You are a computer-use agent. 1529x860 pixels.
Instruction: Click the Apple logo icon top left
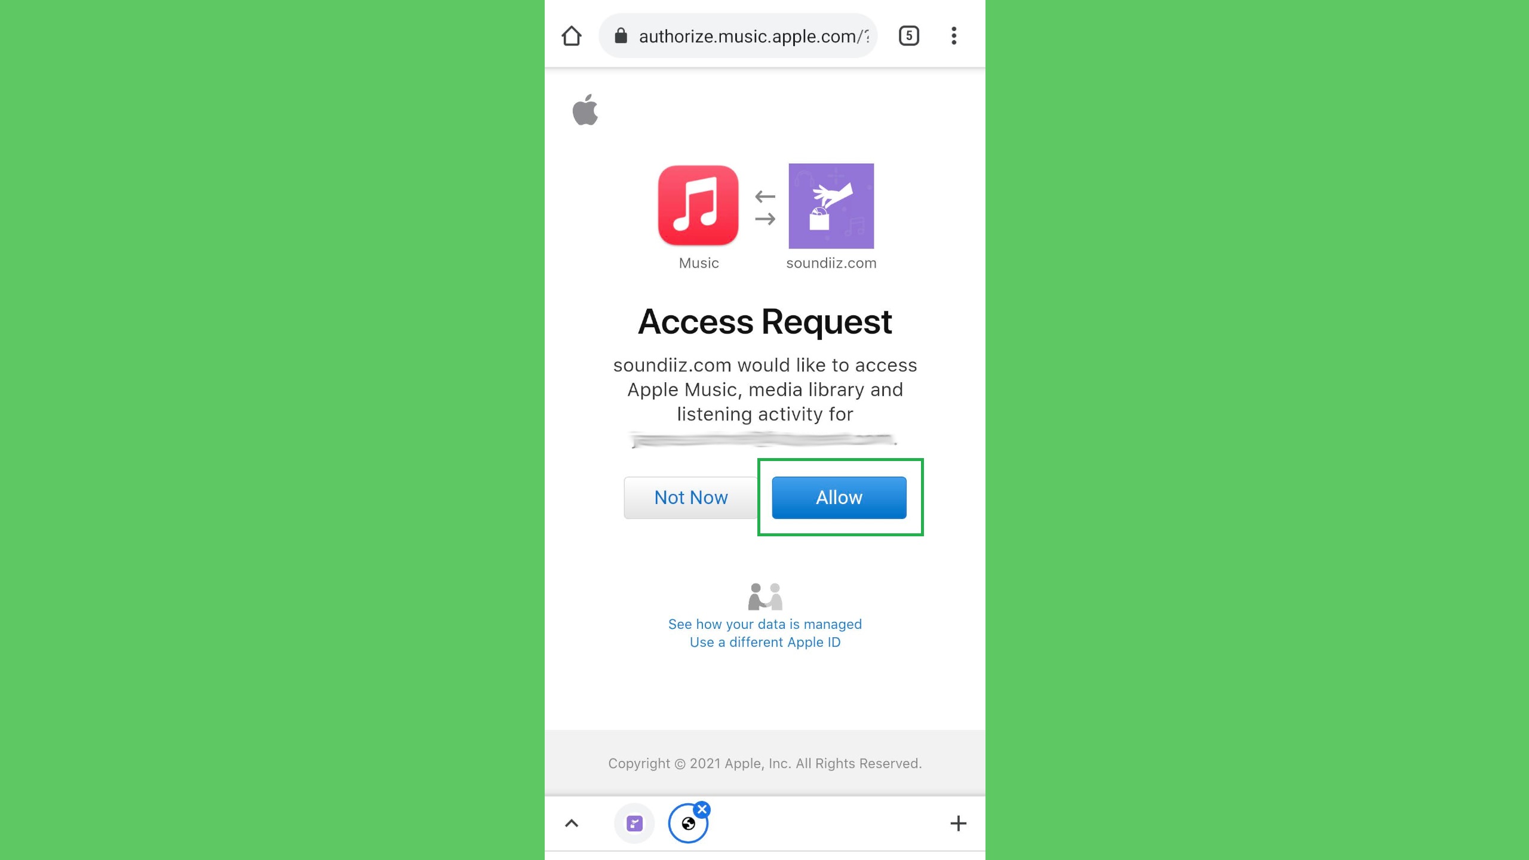(x=585, y=111)
